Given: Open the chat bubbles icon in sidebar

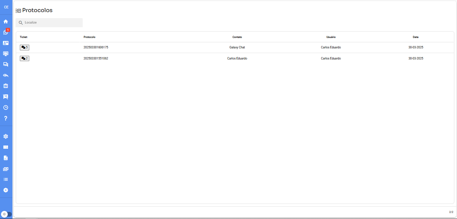Looking at the screenshot, I should [x=6, y=64].
